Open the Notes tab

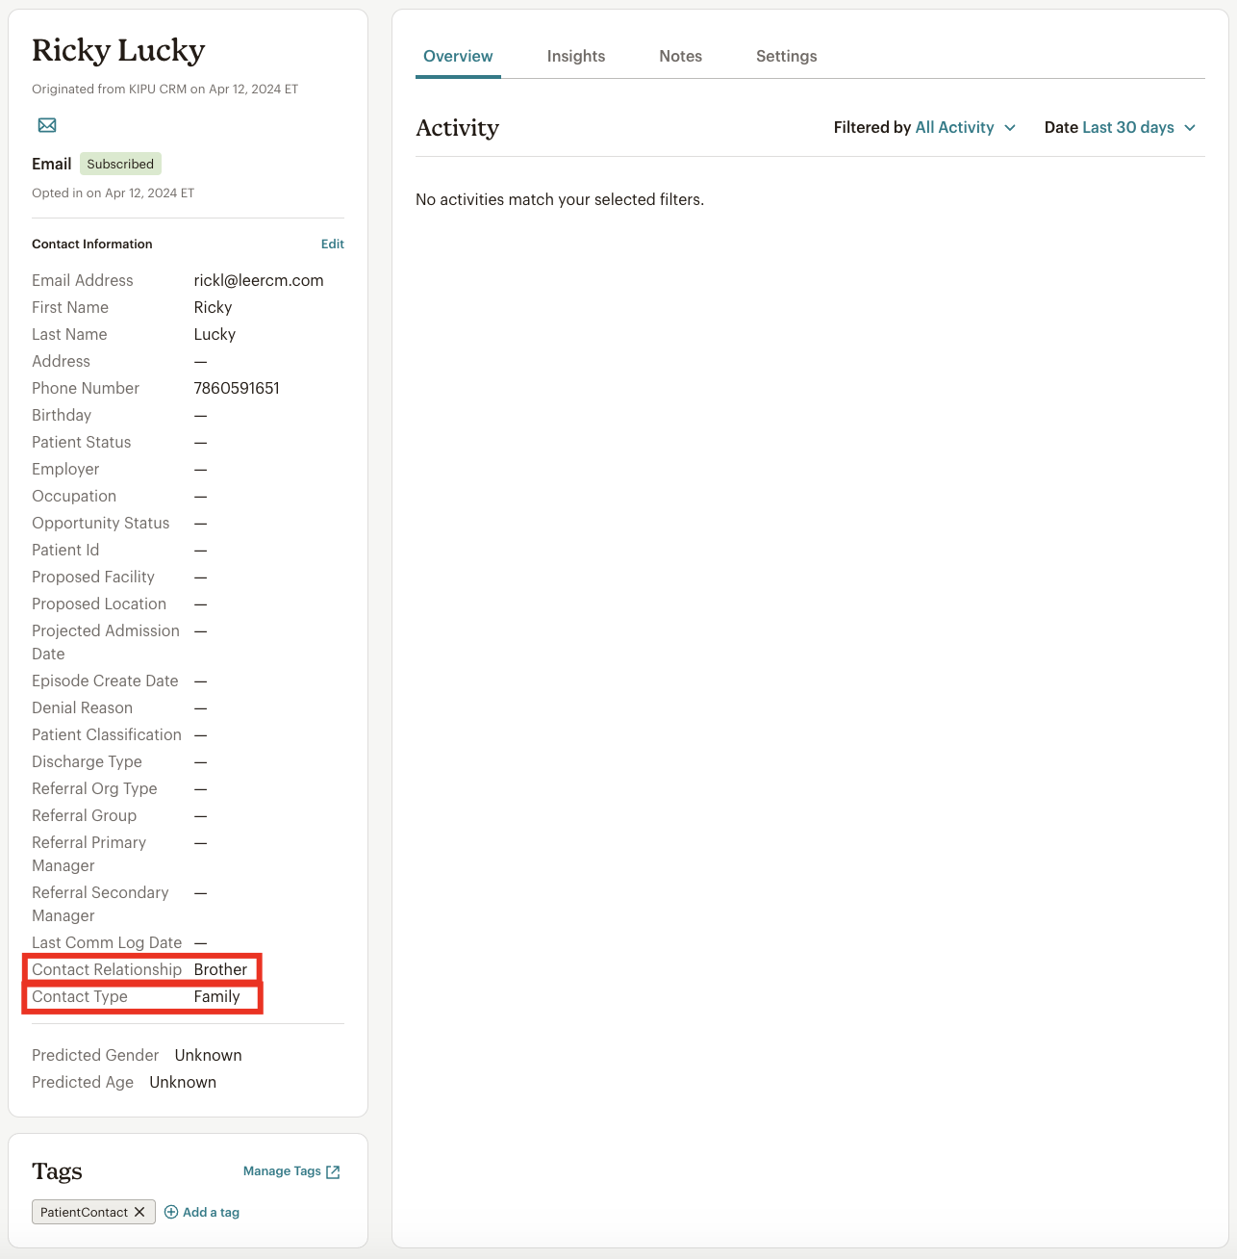[680, 57]
